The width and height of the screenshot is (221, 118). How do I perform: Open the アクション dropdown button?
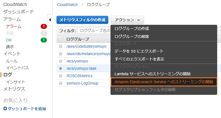coord(127,20)
